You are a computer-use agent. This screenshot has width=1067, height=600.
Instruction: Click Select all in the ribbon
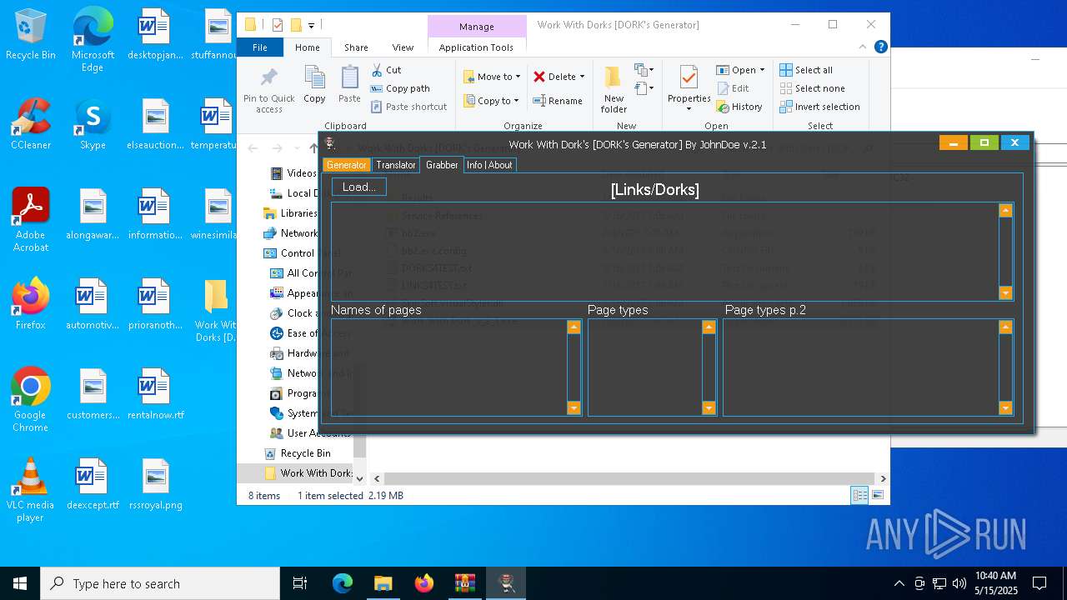806,70
